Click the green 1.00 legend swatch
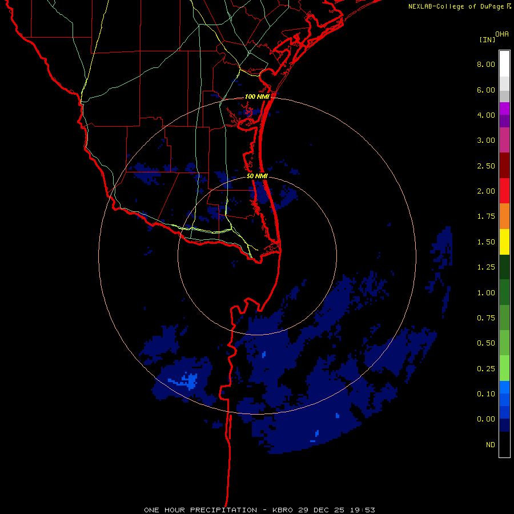The height and width of the screenshot is (514, 514). 504,292
